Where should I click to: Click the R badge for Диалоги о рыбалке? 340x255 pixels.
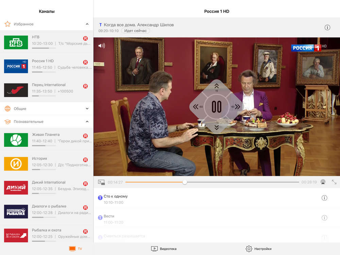[x=85, y=207]
